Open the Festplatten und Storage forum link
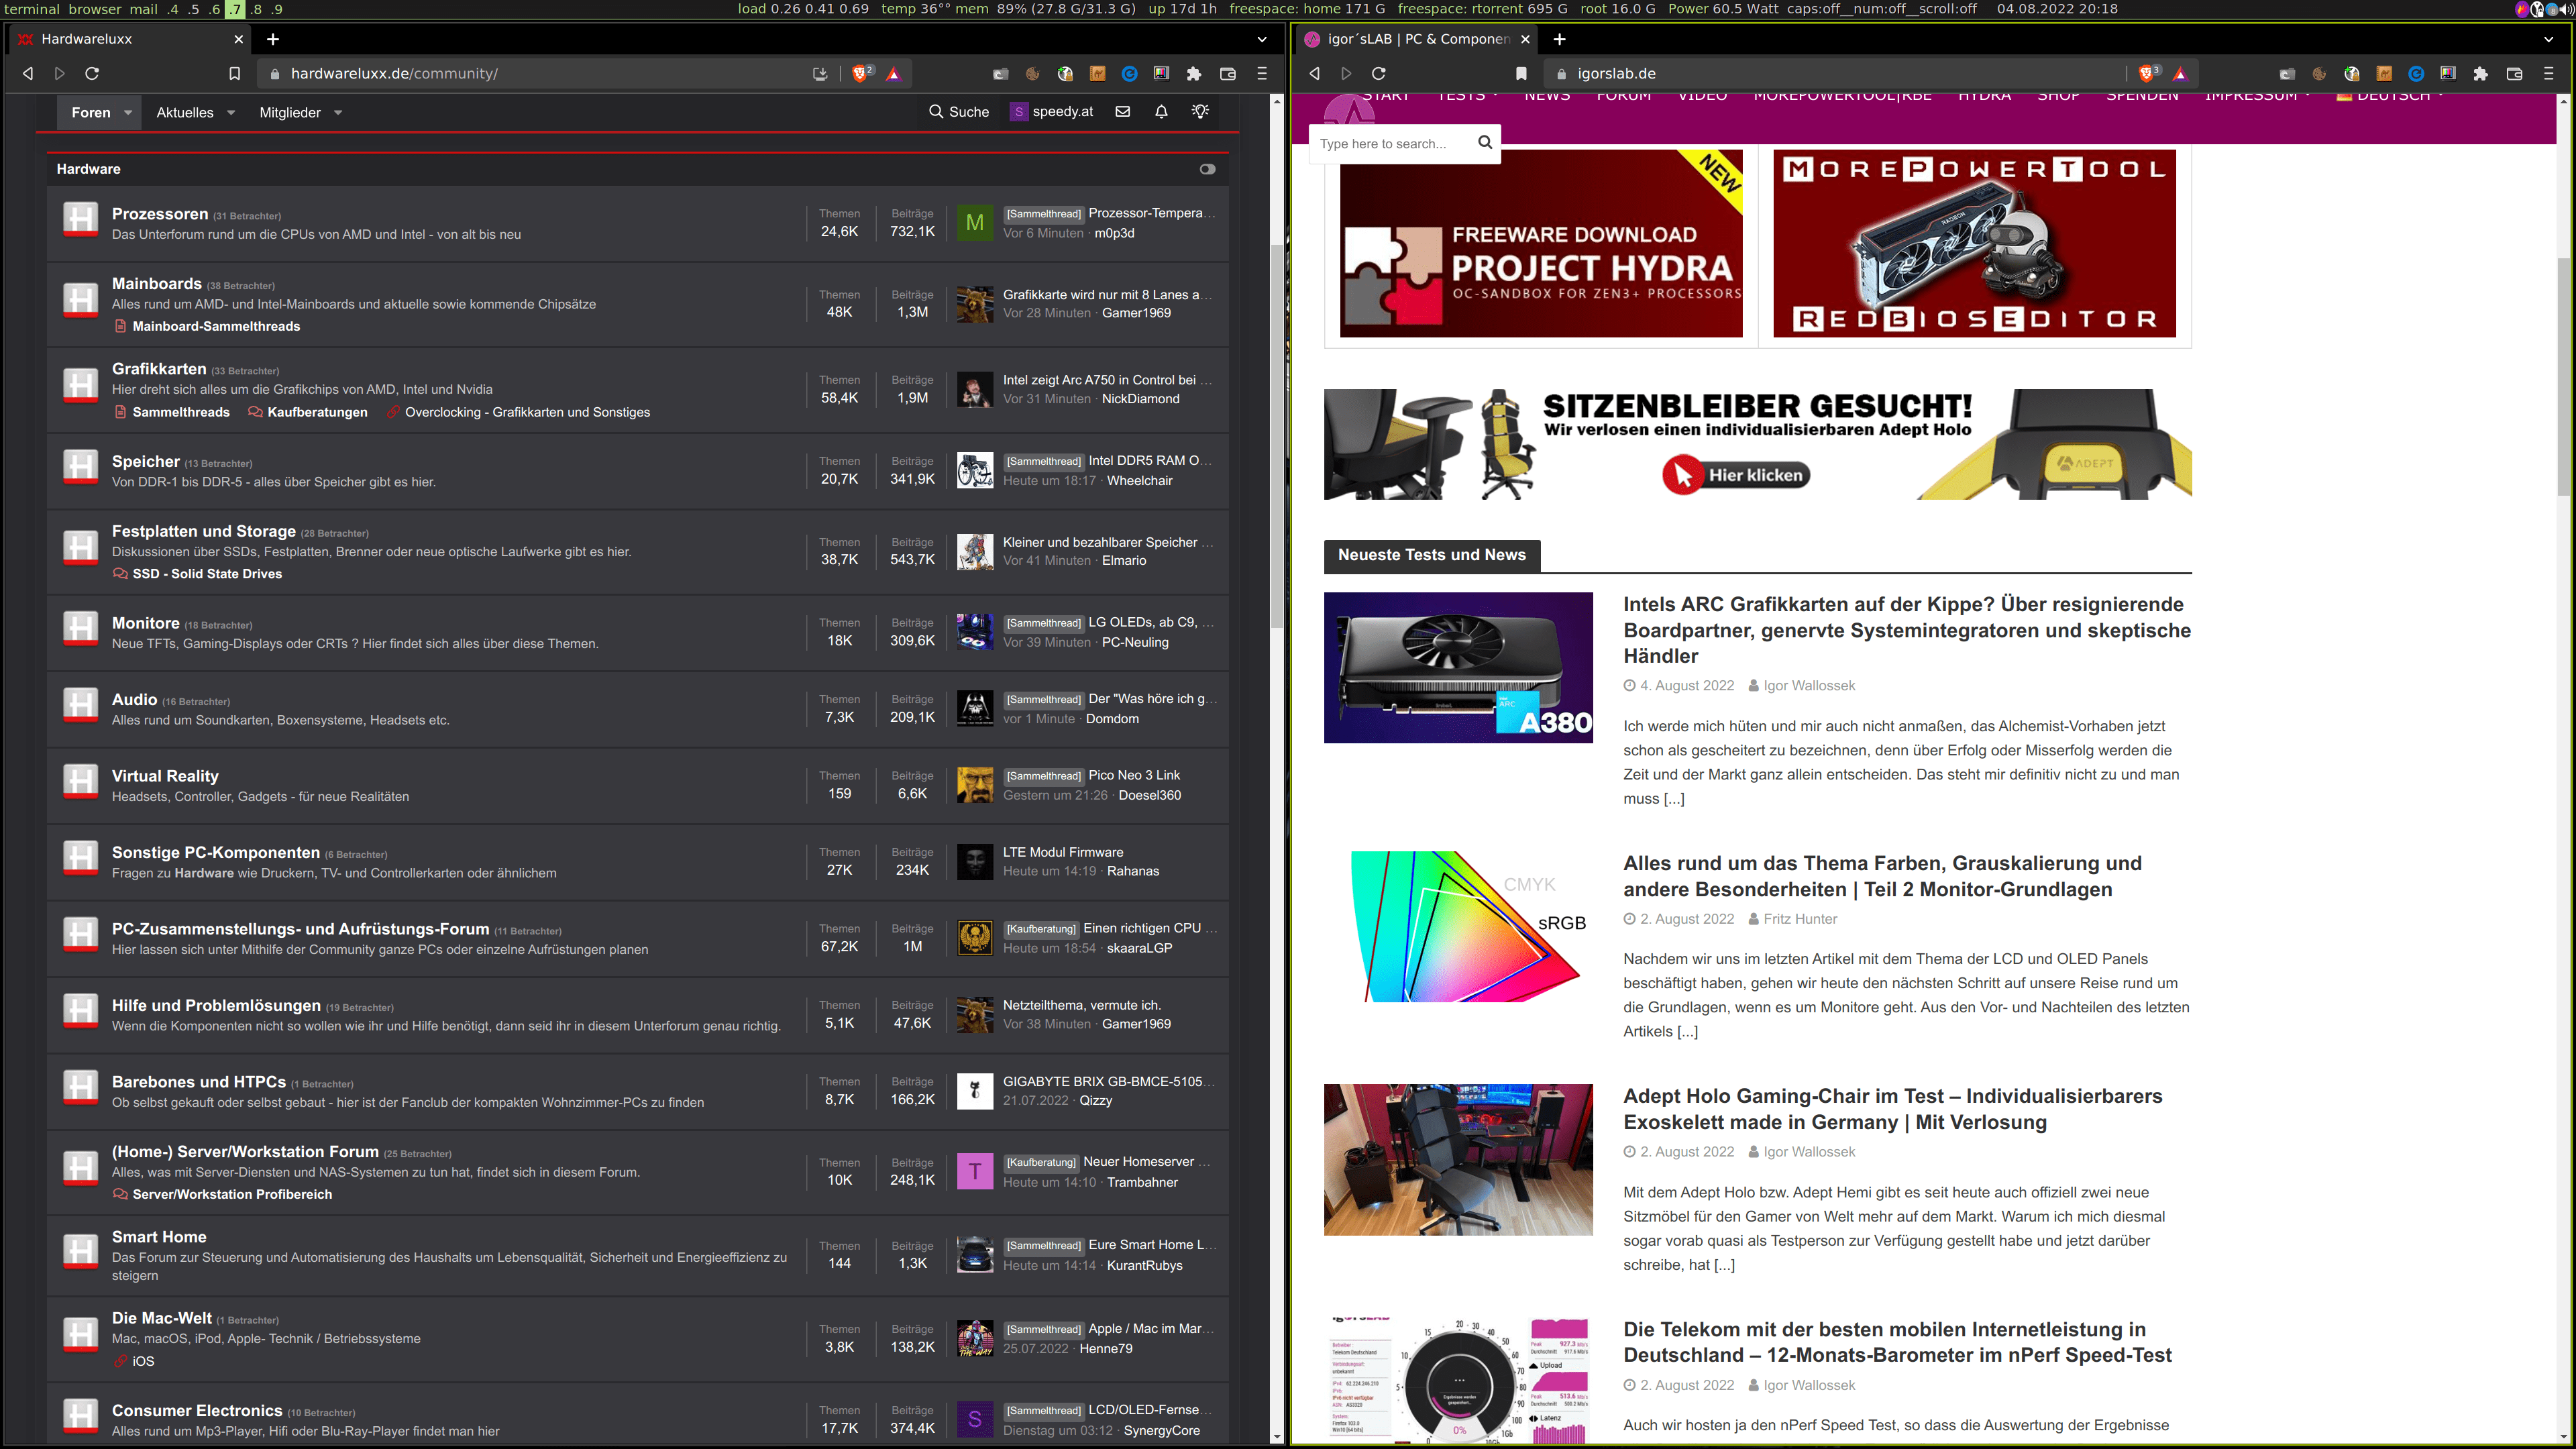Image resolution: width=2576 pixels, height=1449 pixels. [203, 532]
